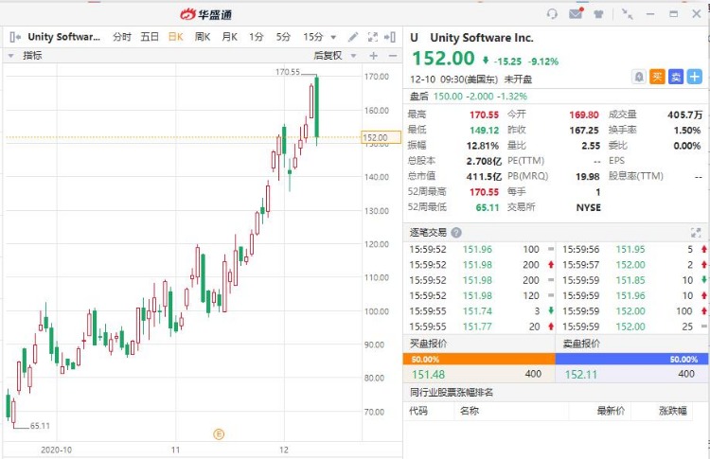
Task: Switch to 分时 intraday chart tab
Action: click(x=122, y=37)
